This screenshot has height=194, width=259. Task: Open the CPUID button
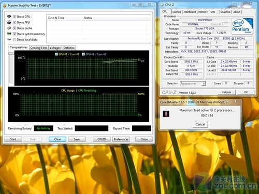tap(102, 139)
